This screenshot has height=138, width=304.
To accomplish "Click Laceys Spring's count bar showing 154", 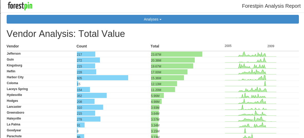I will click(83, 90).
